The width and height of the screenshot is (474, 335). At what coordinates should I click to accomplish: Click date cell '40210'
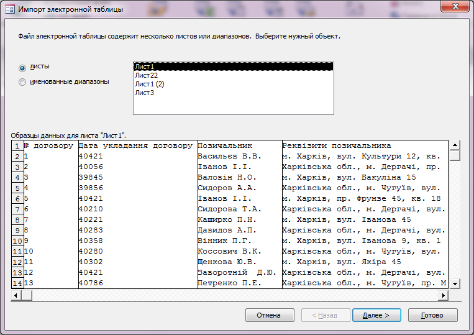tap(138, 209)
